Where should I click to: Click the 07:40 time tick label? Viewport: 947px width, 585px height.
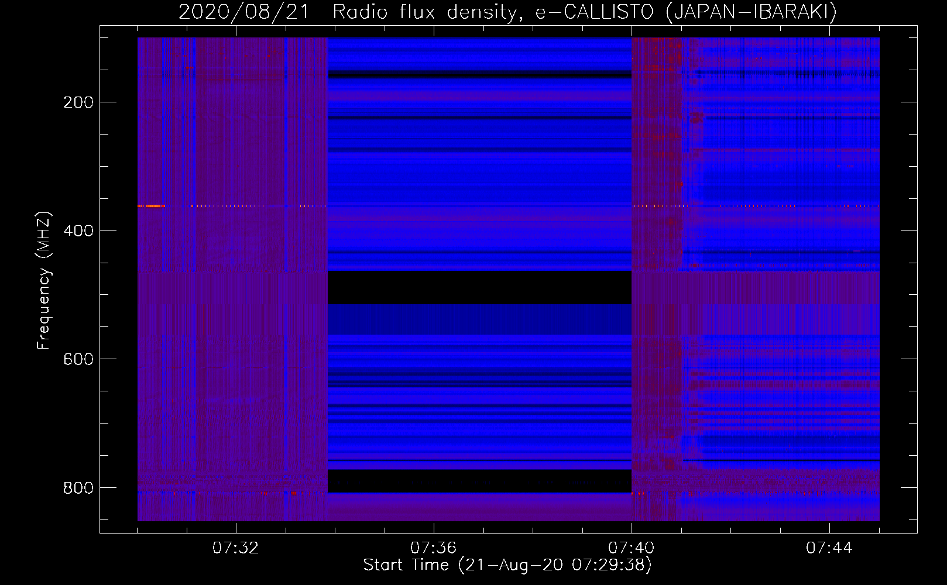(x=631, y=548)
